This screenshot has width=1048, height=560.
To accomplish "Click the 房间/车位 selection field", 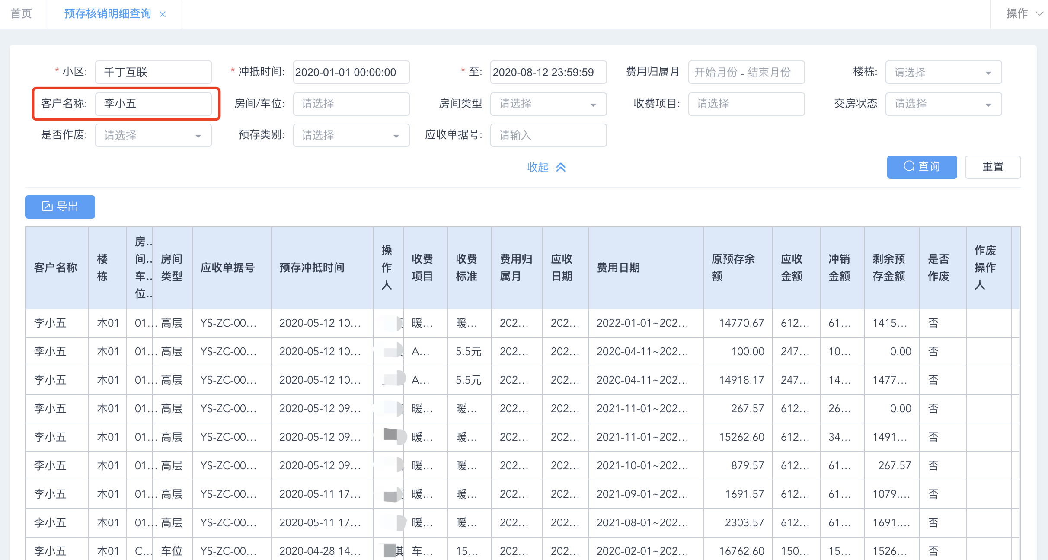I will tap(351, 104).
